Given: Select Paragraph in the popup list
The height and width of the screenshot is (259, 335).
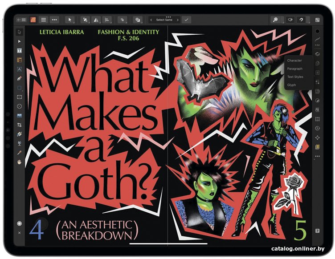Looking at the screenshot, I should (294, 69).
